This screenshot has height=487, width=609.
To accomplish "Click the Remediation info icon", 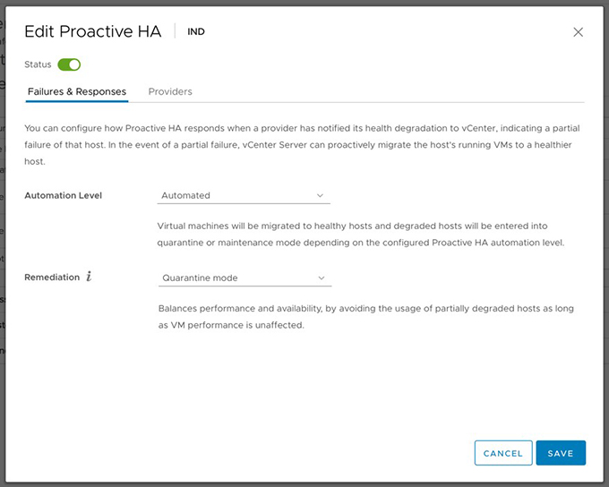I will point(89,277).
